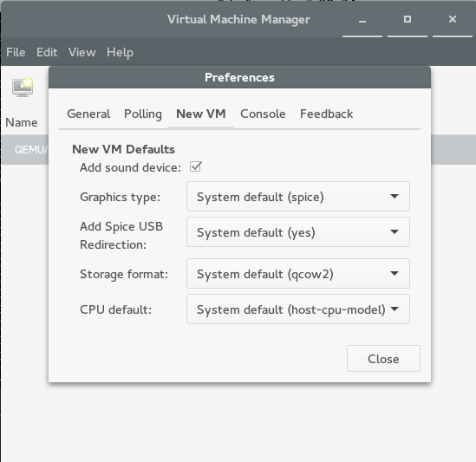Click the Storage format label
476x462 pixels.
pyautogui.click(x=124, y=274)
